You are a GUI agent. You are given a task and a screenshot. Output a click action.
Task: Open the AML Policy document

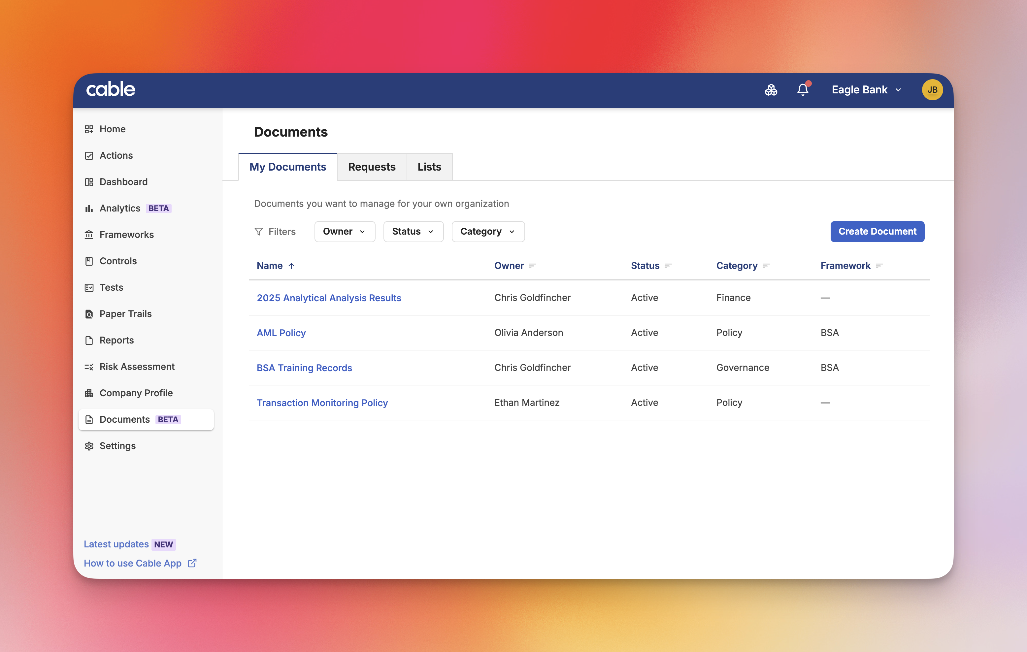click(281, 333)
